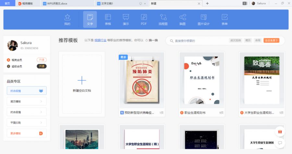Expand the 简历模板 category
292x154 pixels.
coord(27,101)
